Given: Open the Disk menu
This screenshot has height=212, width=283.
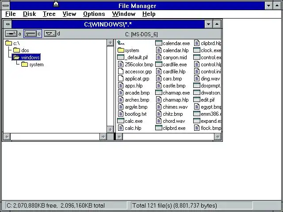Looking at the screenshot, I should point(30,14).
